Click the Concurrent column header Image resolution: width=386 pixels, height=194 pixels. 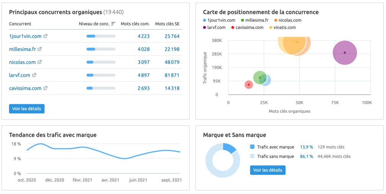click(20, 24)
